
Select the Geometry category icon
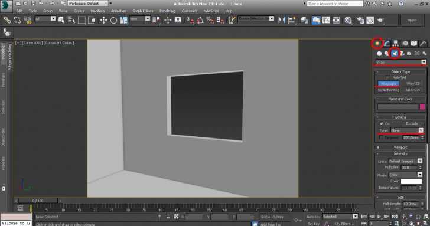pos(379,54)
